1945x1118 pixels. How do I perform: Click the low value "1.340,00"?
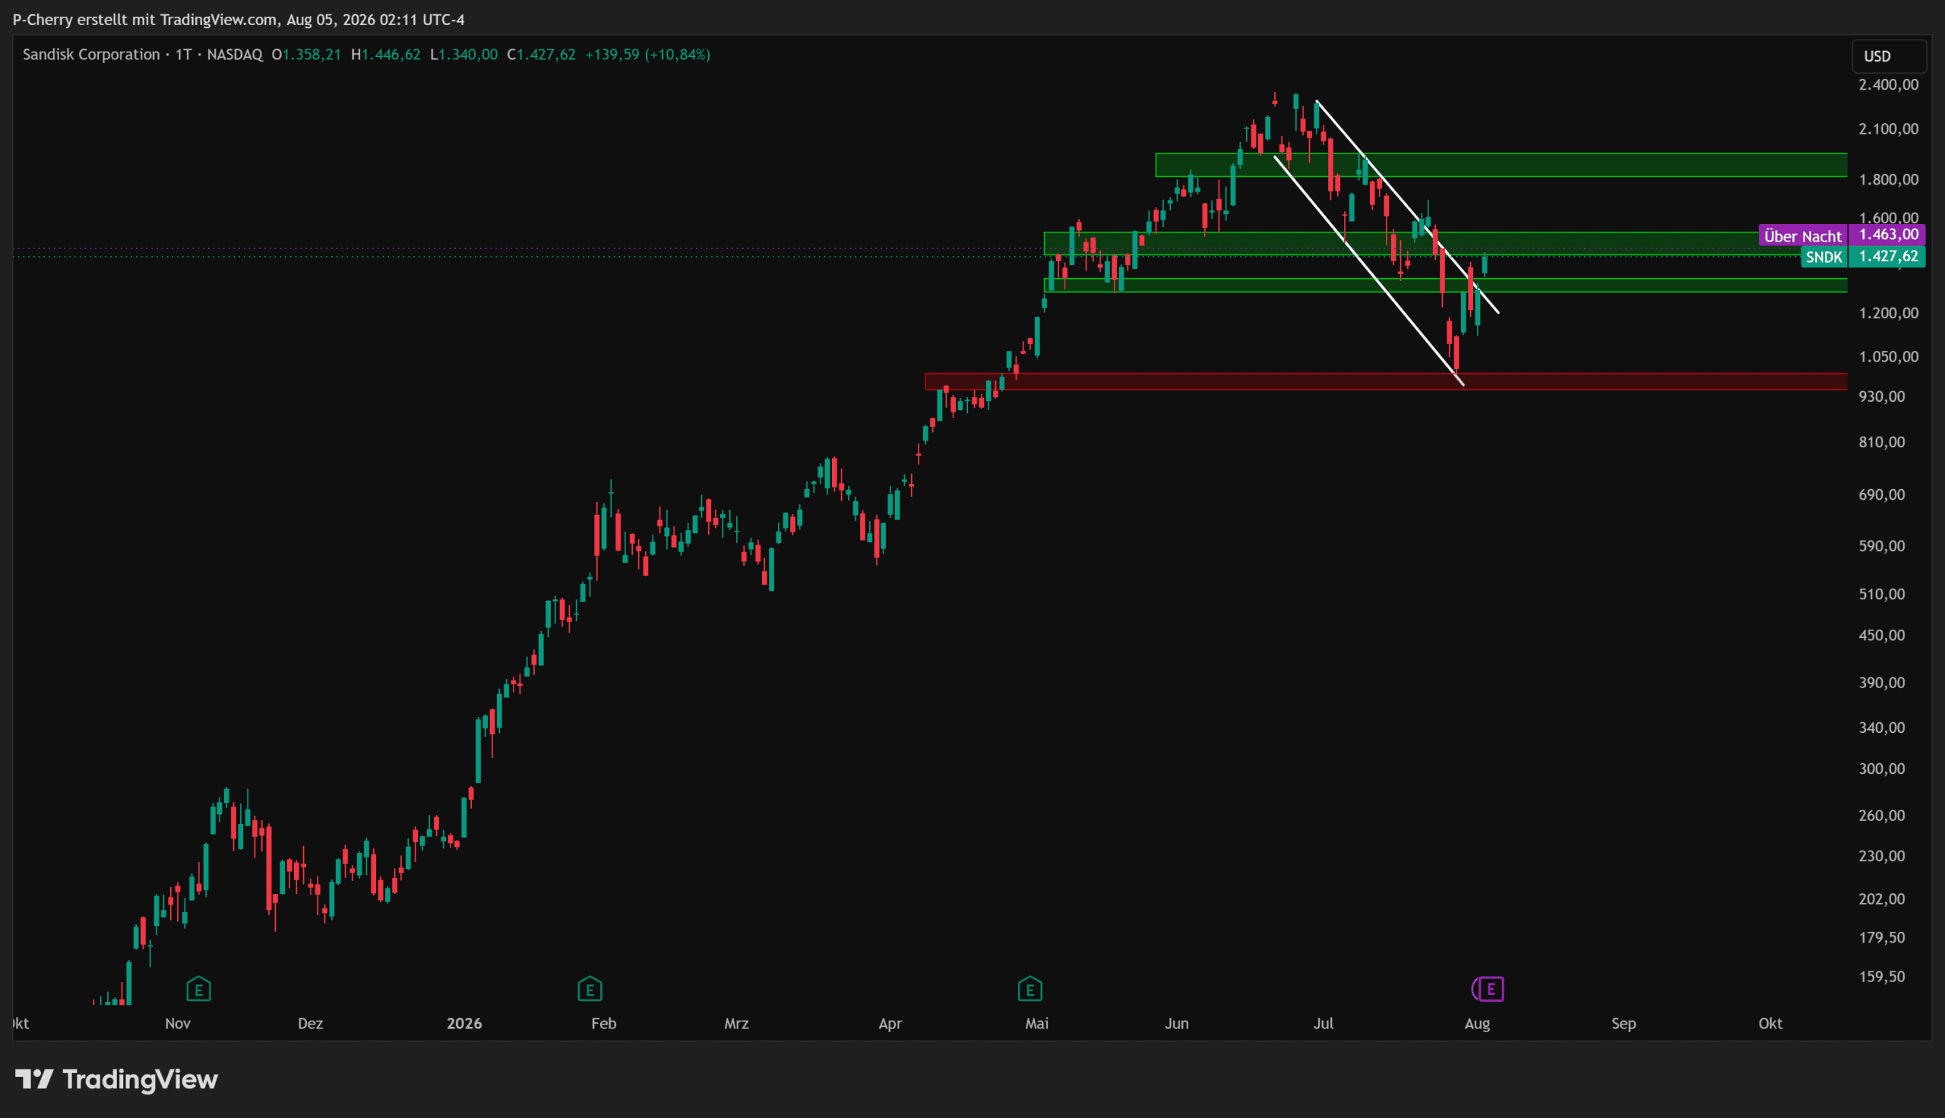[469, 55]
